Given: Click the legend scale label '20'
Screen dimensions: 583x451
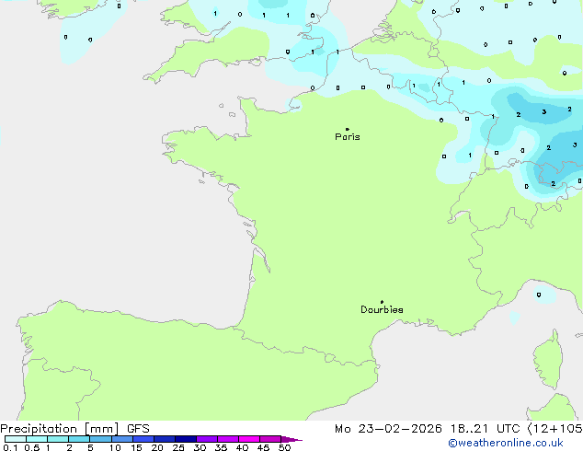Looking at the screenshot, I should [x=157, y=447].
